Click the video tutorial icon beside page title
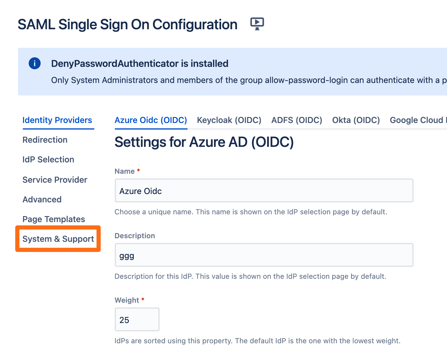Image resolution: width=447 pixels, height=357 pixels. pyautogui.click(x=257, y=24)
